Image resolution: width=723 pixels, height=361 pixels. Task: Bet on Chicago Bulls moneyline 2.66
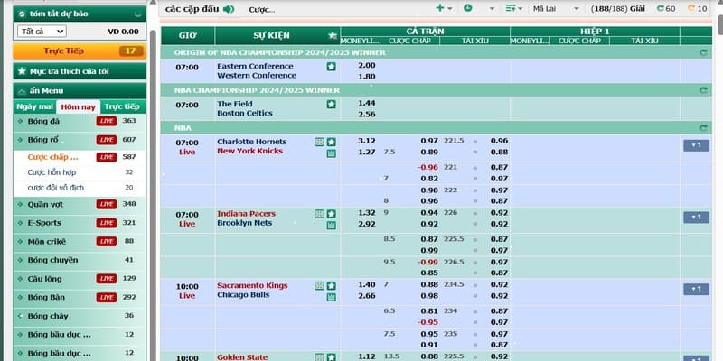pyautogui.click(x=367, y=296)
